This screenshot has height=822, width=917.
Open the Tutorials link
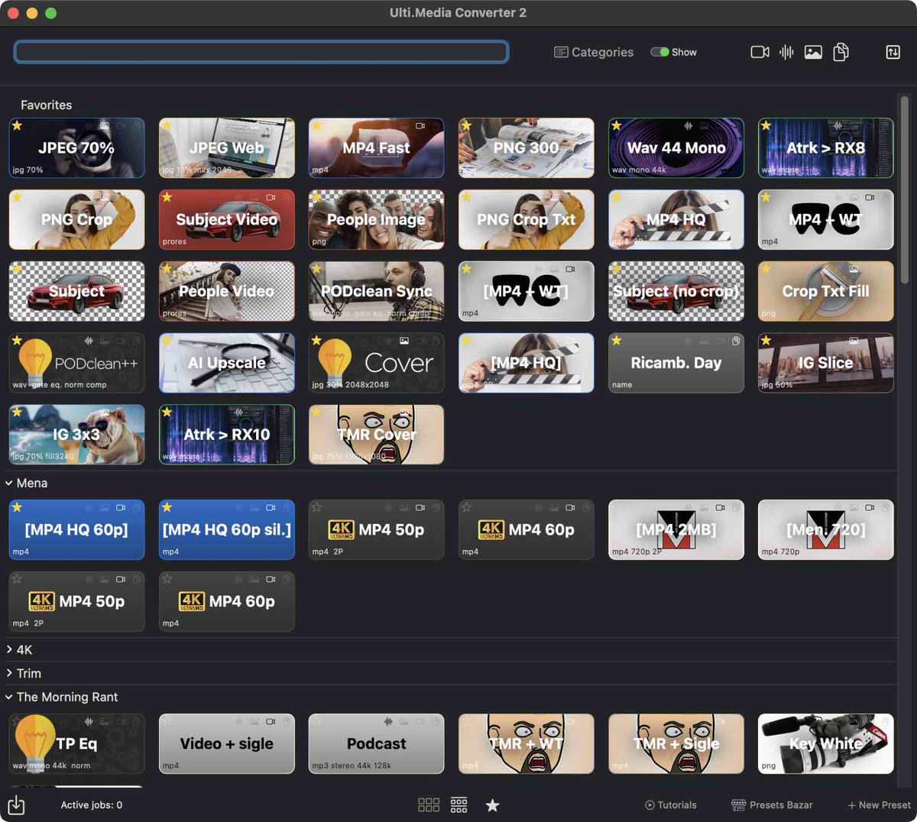(671, 805)
